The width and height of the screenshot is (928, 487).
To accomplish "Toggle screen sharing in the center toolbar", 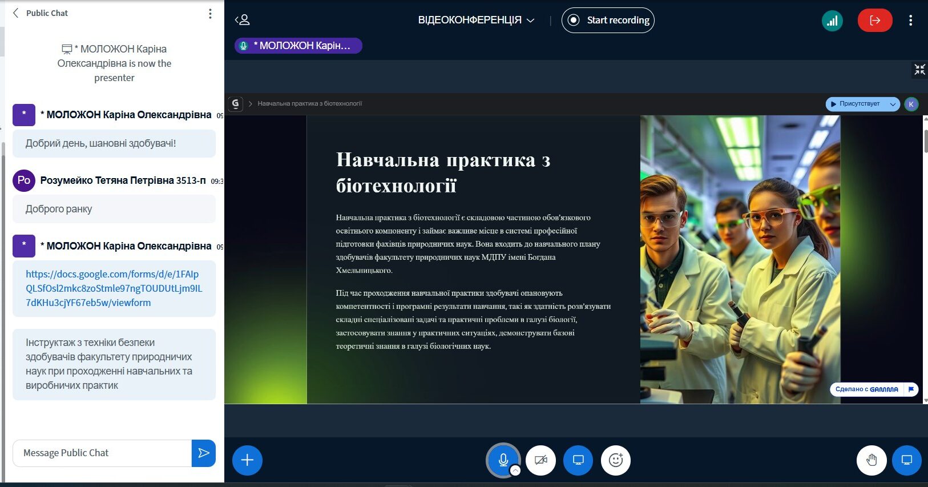I will pyautogui.click(x=578, y=460).
